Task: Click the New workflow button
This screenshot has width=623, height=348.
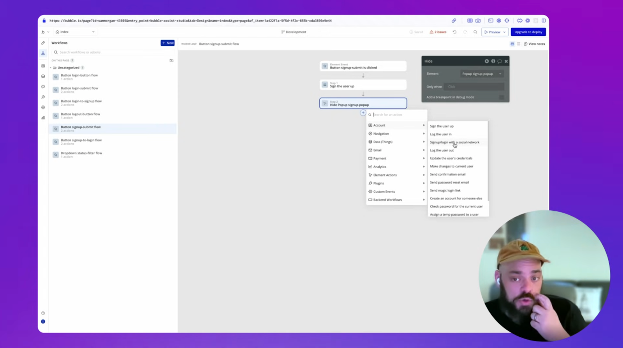Action: 167,43
